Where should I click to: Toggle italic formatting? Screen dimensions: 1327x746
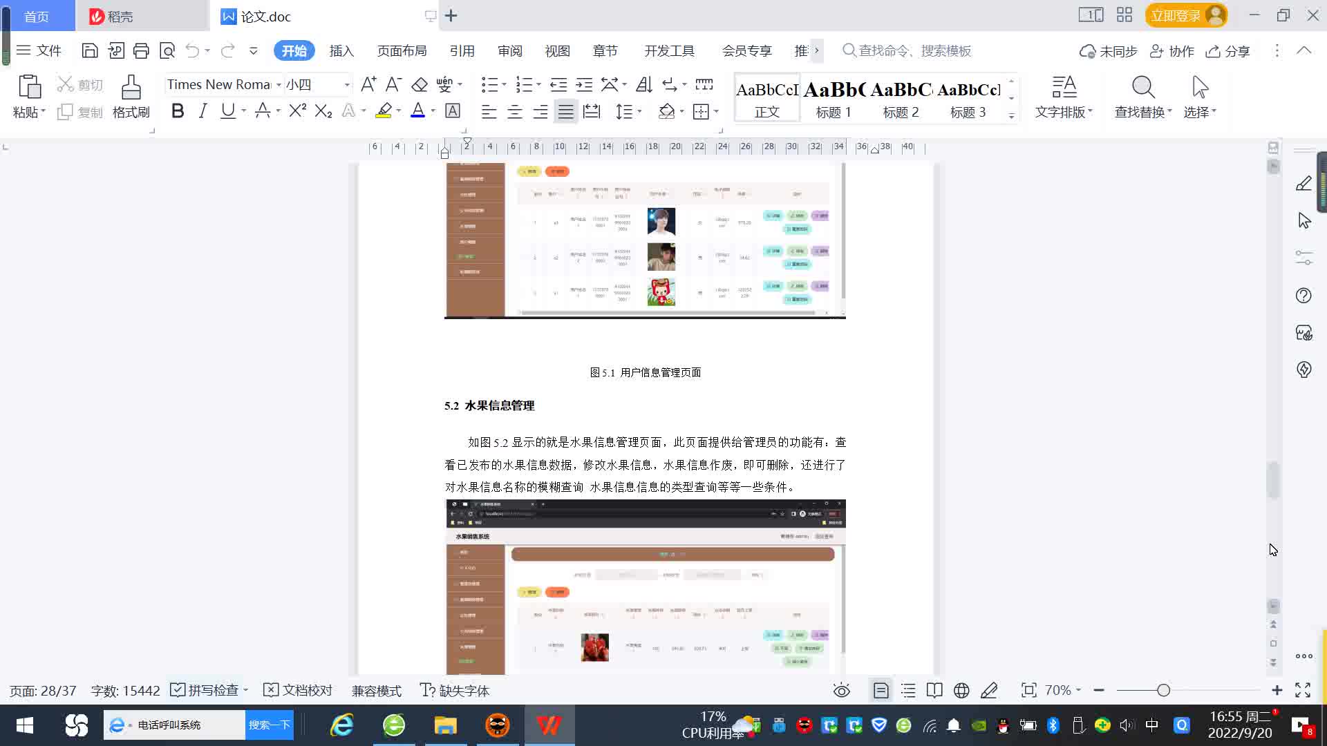pyautogui.click(x=203, y=111)
